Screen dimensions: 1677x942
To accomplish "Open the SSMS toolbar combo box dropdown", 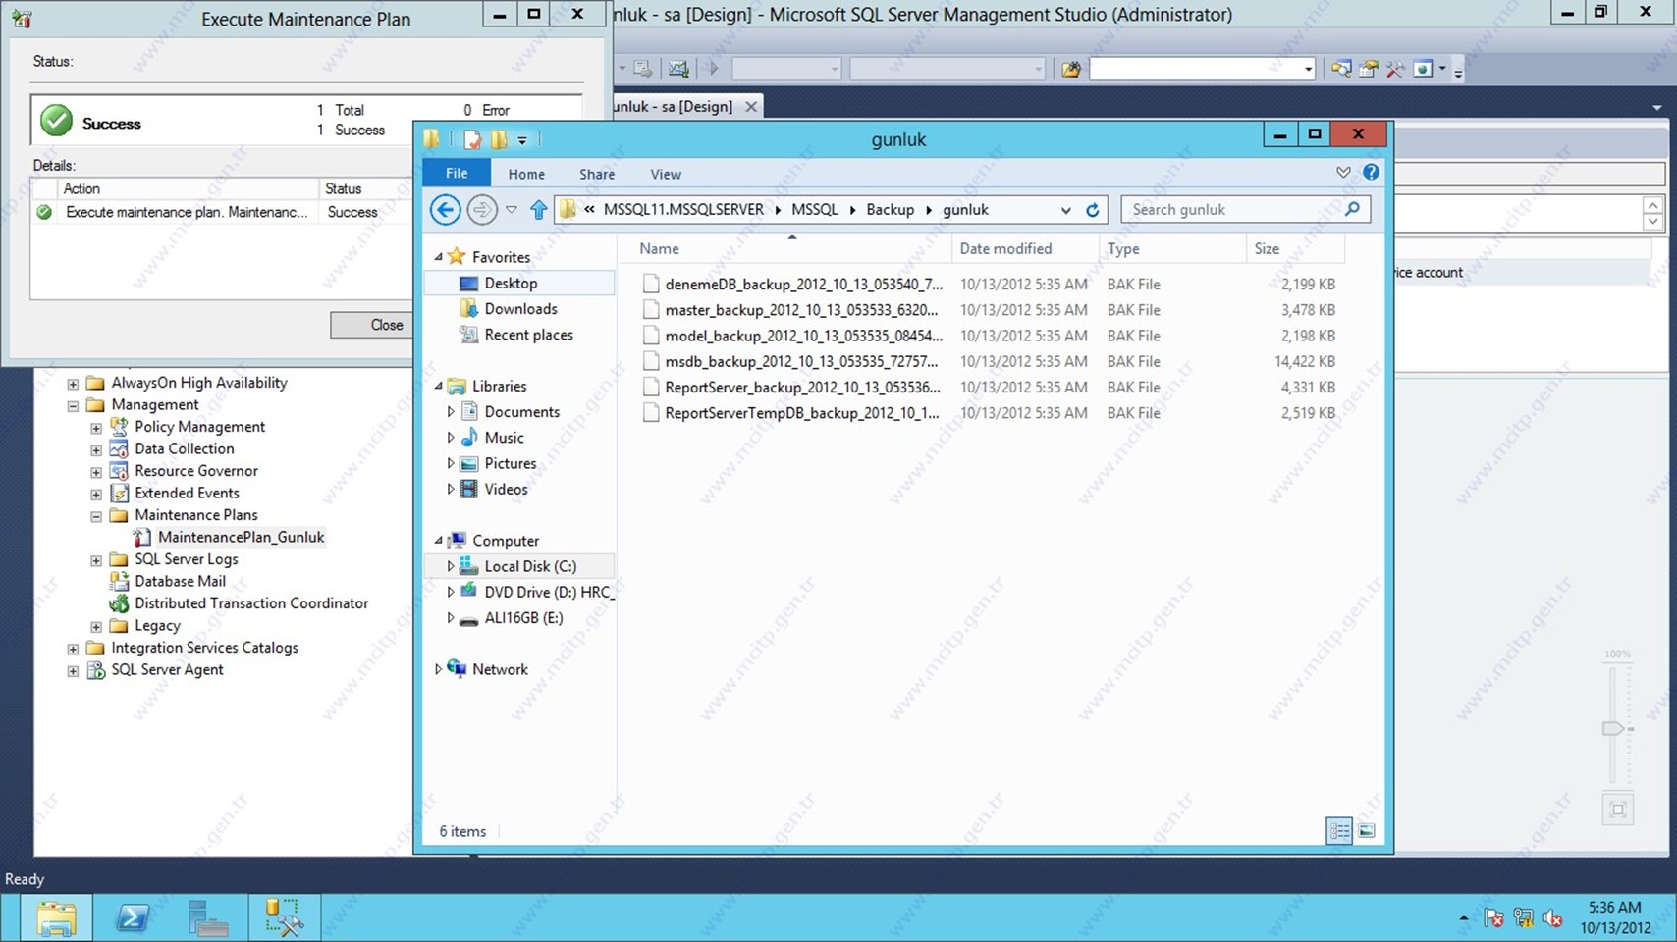I will click(x=1308, y=69).
